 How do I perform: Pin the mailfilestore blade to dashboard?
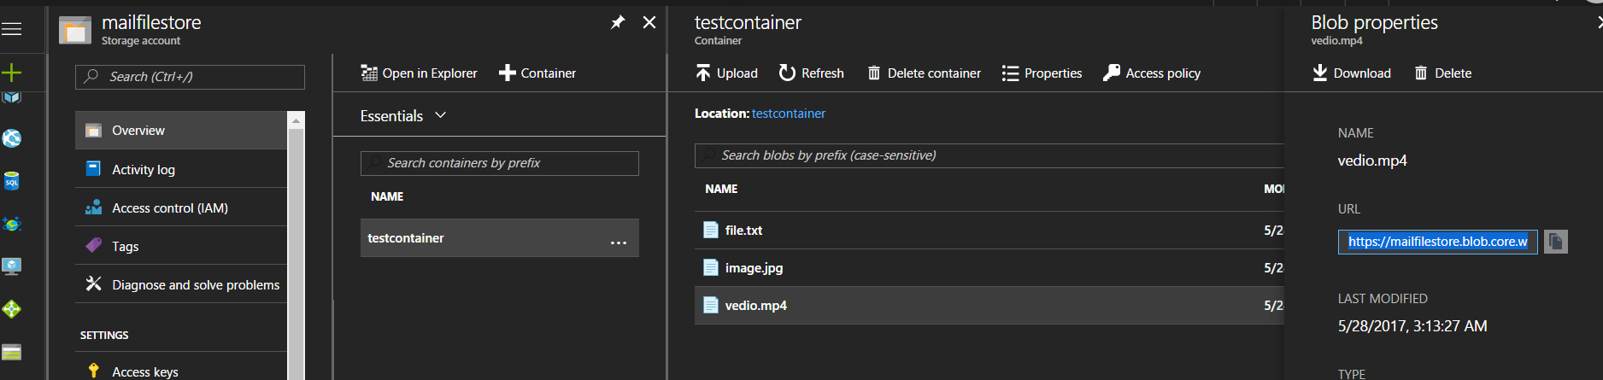pyautogui.click(x=618, y=22)
